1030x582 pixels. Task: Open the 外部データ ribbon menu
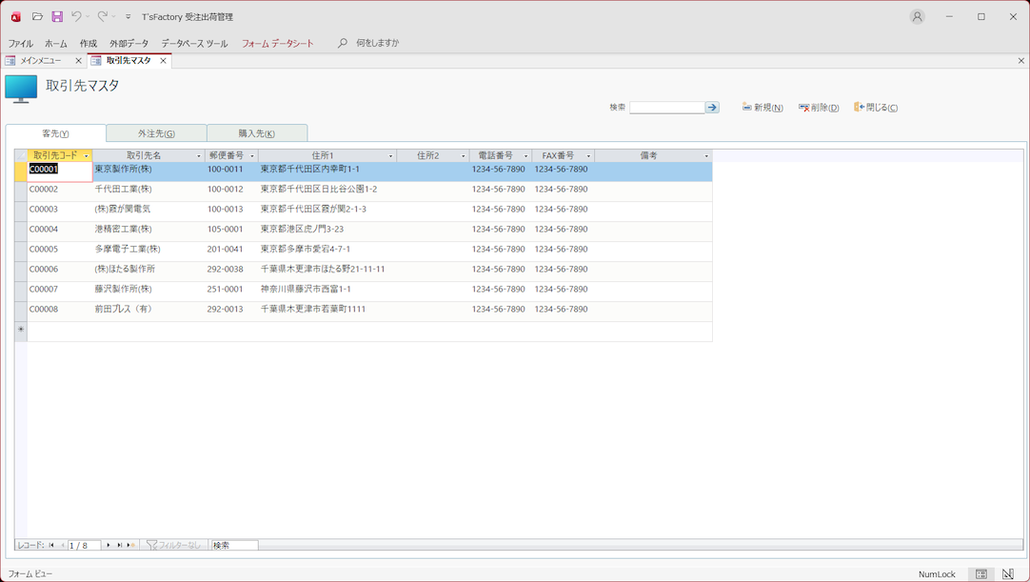129,44
